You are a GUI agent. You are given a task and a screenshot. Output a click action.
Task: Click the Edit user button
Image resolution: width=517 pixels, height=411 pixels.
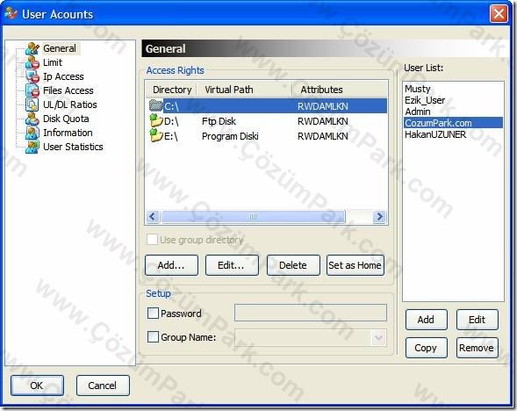(477, 320)
